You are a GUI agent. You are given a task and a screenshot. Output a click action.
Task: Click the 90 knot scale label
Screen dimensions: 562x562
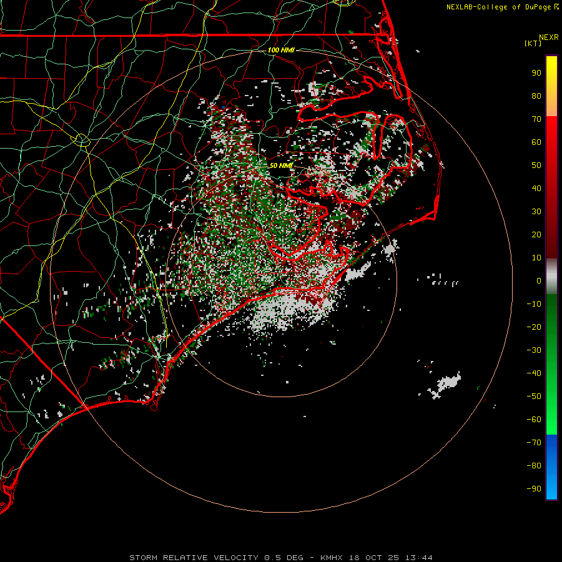536,73
